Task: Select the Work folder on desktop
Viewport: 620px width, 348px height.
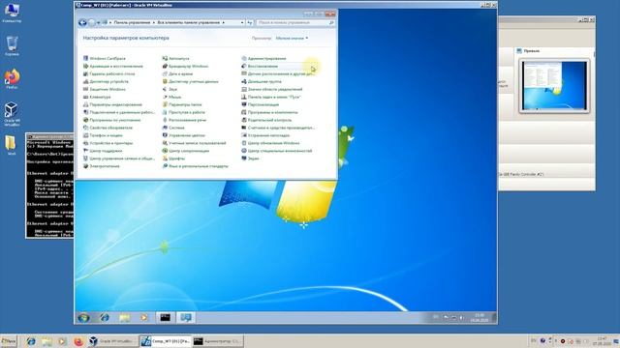Action: [11, 145]
